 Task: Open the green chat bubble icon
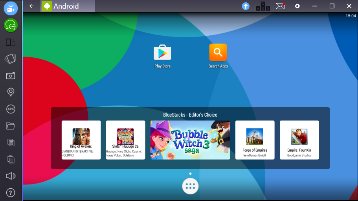pos(11,26)
